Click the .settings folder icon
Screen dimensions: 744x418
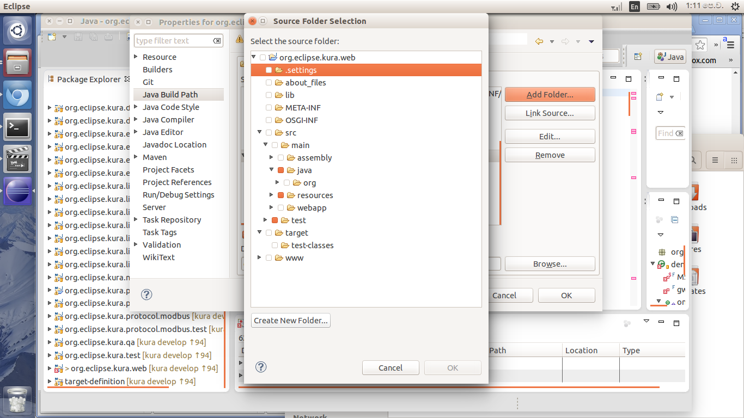point(279,70)
